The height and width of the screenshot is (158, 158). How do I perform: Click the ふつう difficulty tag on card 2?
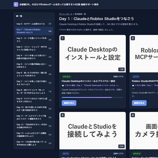[x=136, y=77]
